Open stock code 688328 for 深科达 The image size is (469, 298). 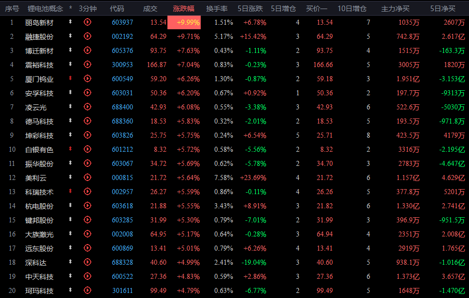point(123,262)
